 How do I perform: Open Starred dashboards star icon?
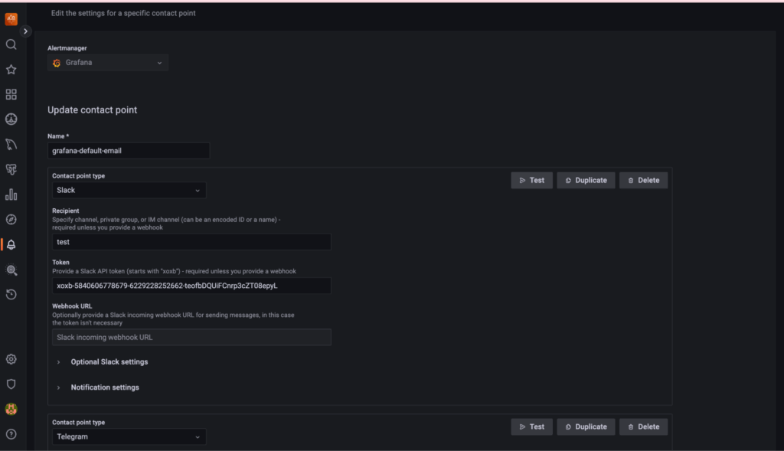(11, 70)
